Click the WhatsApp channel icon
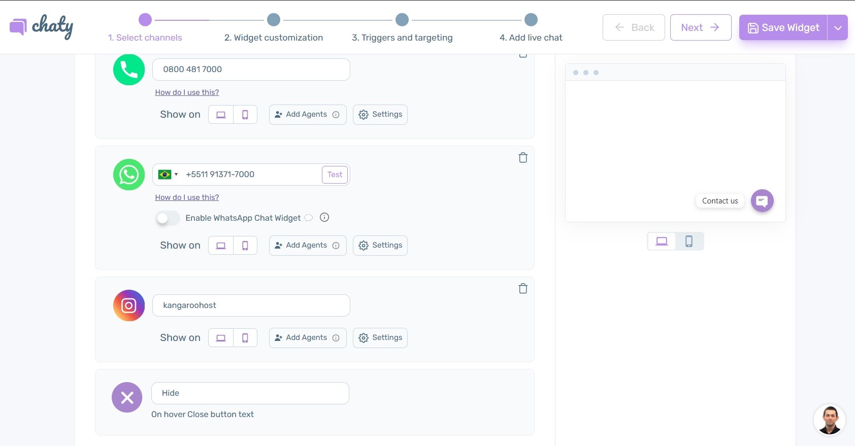855x446 pixels. (129, 175)
